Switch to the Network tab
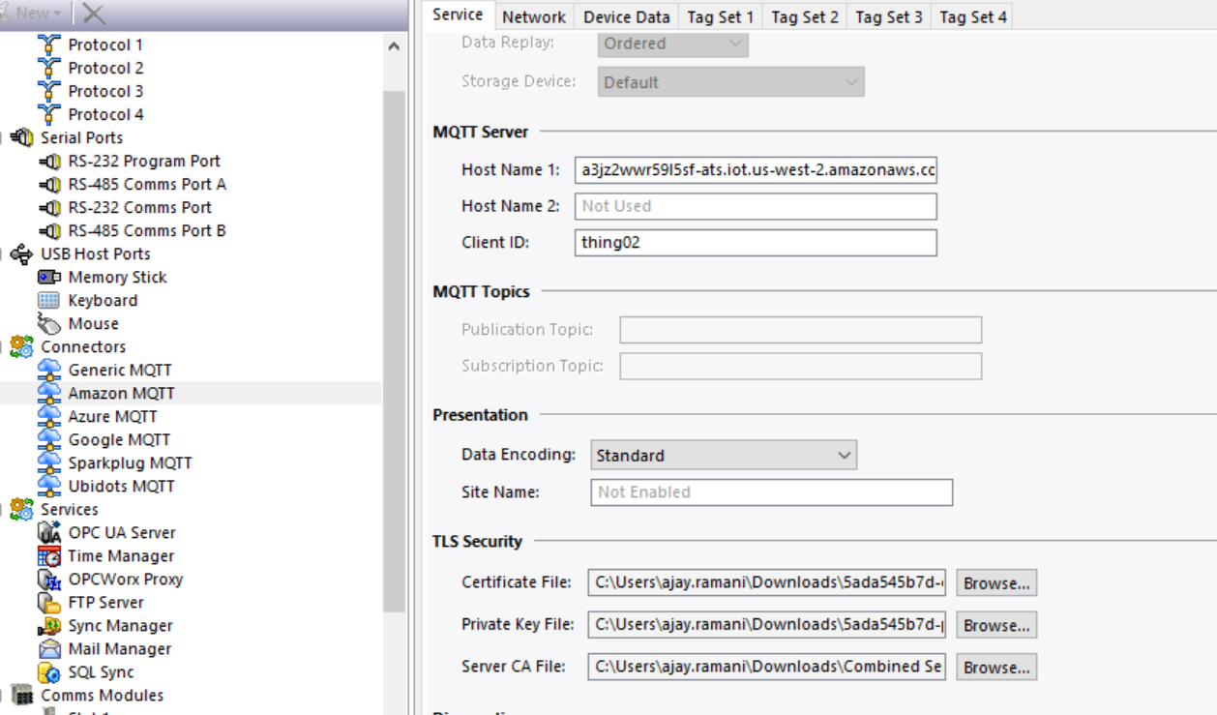Viewport: 1217px width, 715px height. tap(534, 16)
